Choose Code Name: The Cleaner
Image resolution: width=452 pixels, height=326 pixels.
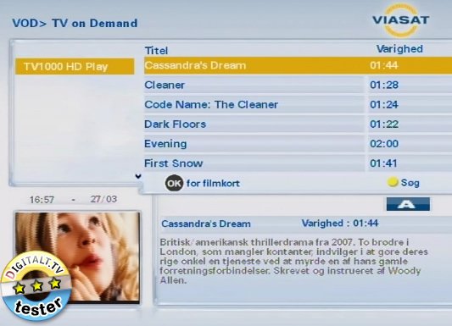(x=298, y=104)
